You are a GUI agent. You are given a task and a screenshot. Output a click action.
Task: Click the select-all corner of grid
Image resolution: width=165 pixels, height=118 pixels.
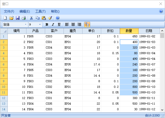pyautogui.click(x=4, y=31)
